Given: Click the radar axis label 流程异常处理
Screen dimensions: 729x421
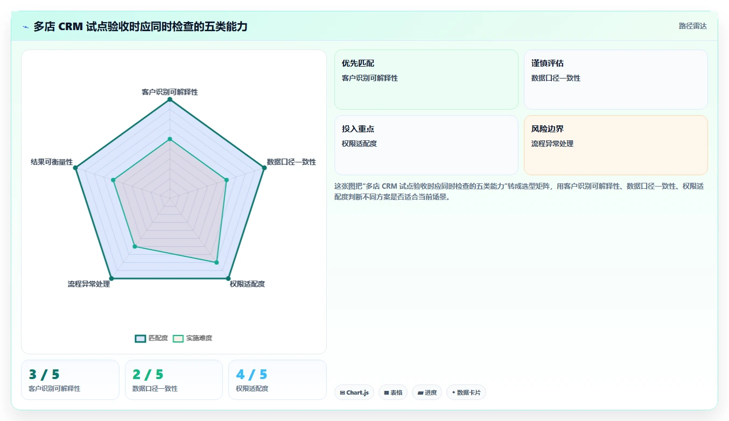Looking at the screenshot, I should coord(89,284).
